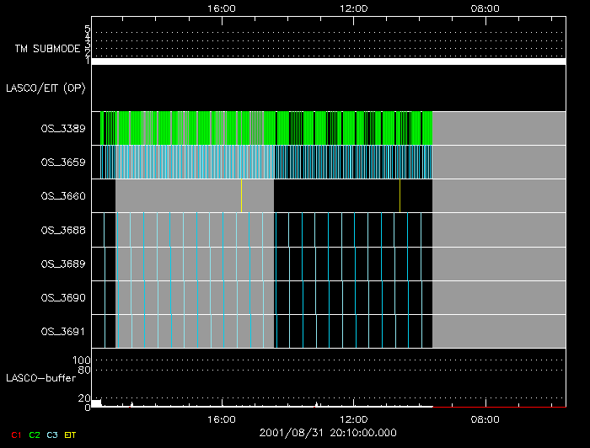Click the 08:00 label on the top axis
The width and height of the screenshot is (590, 448).
coord(485,8)
